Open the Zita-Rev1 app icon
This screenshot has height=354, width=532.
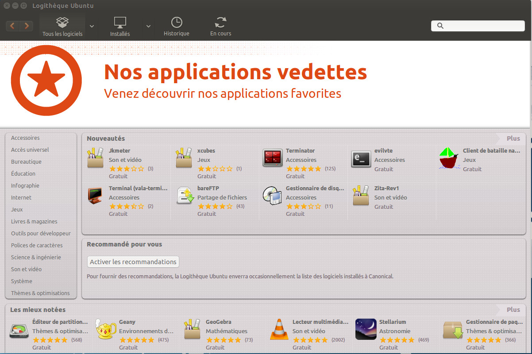(x=361, y=196)
